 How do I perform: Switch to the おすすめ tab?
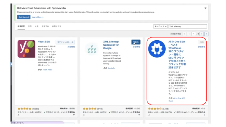tap(45, 26)
